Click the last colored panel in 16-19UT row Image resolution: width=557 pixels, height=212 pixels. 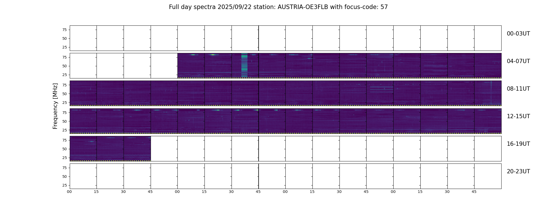tap(137, 148)
